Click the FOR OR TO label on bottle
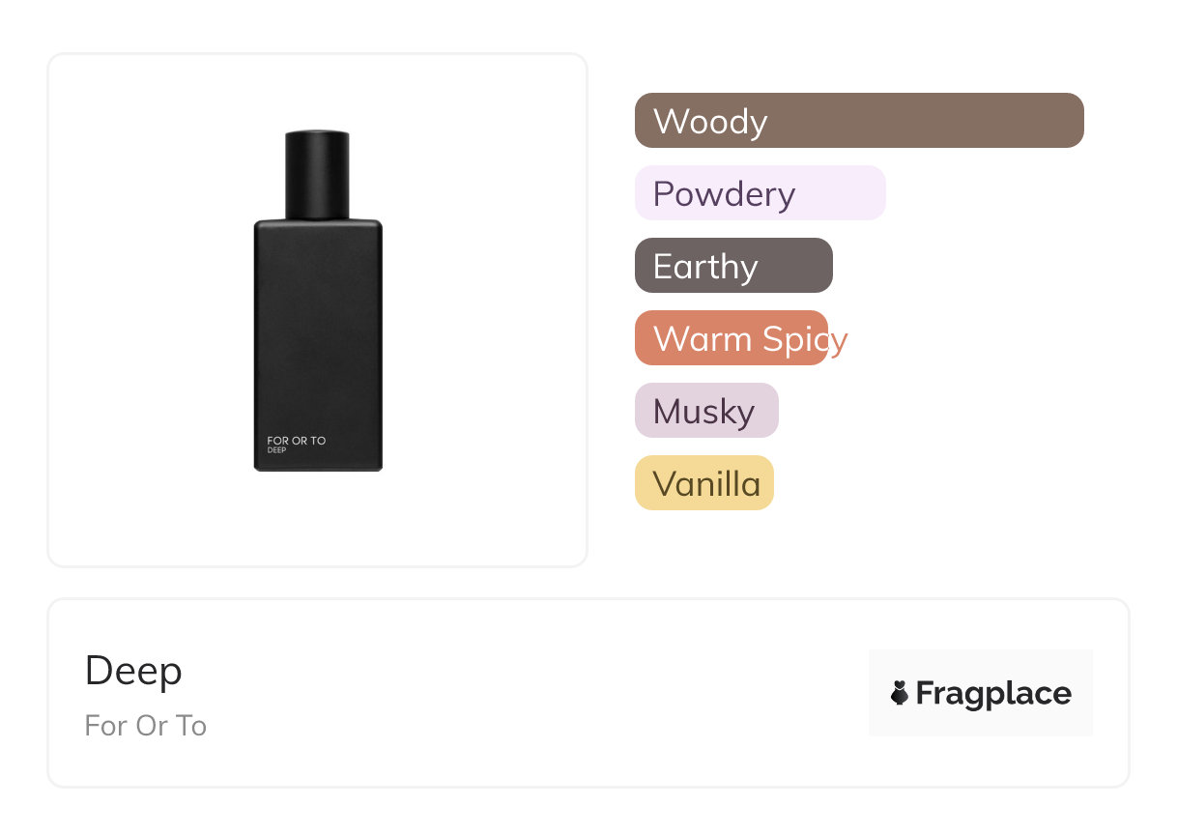The image size is (1177, 835). click(297, 441)
